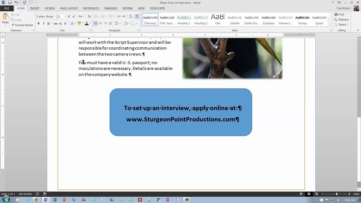361x203 pixels.
Task: Clear all formatting icon
Action: tap(89, 16)
